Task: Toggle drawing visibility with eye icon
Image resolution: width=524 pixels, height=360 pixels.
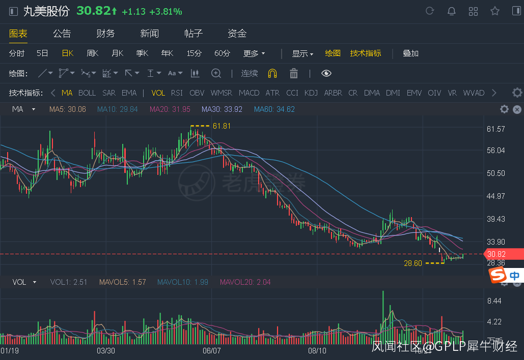Action: pyautogui.click(x=326, y=74)
